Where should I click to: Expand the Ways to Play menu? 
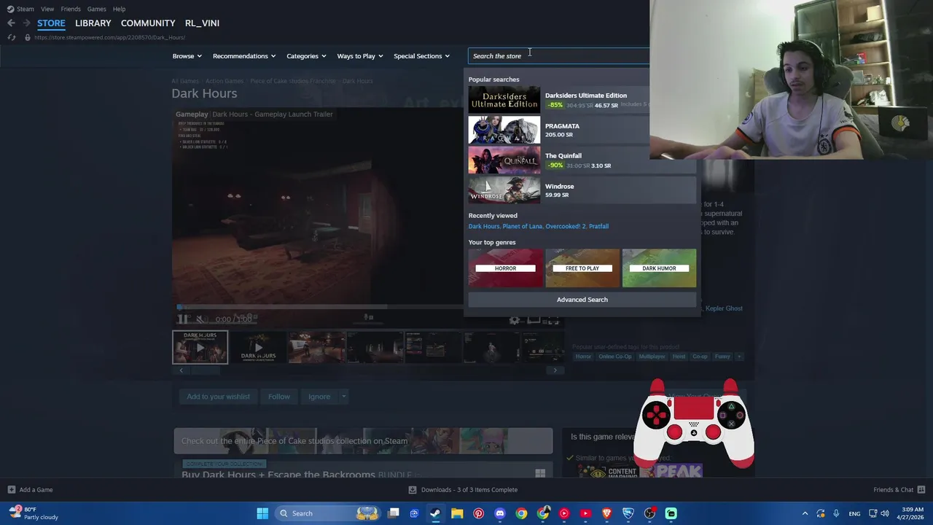pos(360,56)
